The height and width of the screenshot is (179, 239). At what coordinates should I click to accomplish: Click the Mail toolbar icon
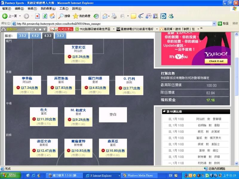click(105, 16)
